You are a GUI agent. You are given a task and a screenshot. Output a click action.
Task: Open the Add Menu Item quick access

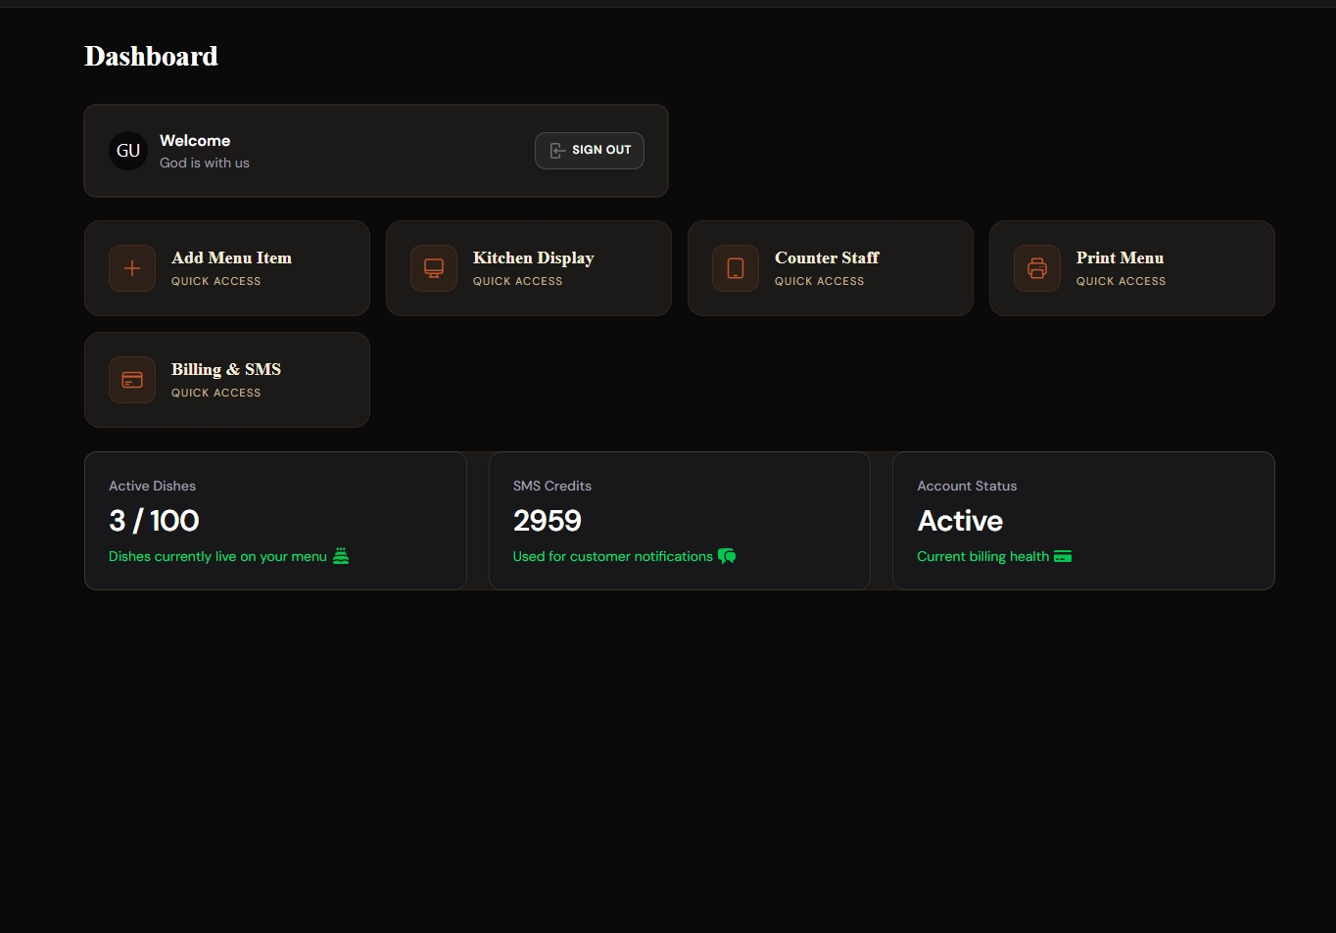pyautogui.click(x=227, y=268)
